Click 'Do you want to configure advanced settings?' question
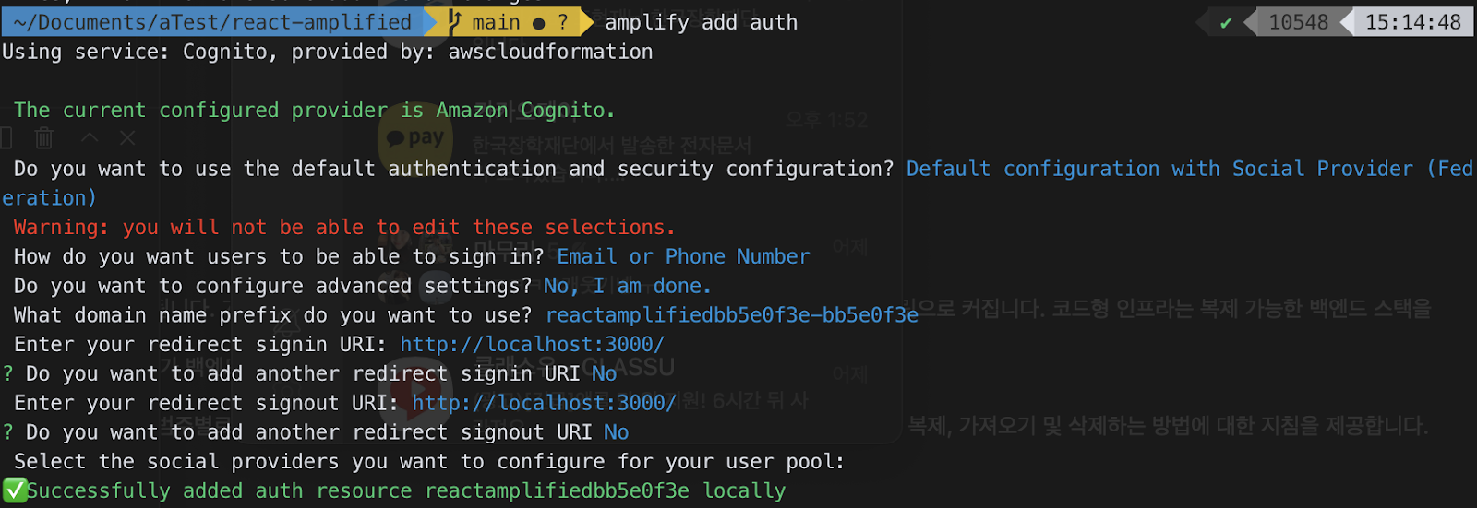 (273, 286)
